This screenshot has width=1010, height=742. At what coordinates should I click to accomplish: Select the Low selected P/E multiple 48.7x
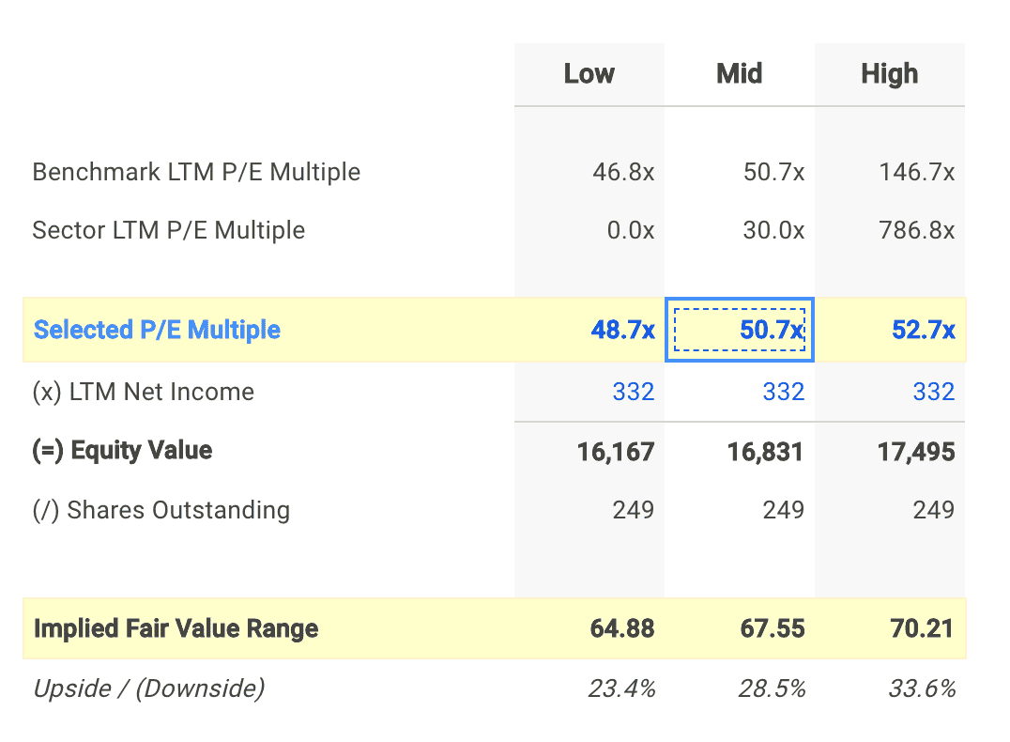coord(622,331)
